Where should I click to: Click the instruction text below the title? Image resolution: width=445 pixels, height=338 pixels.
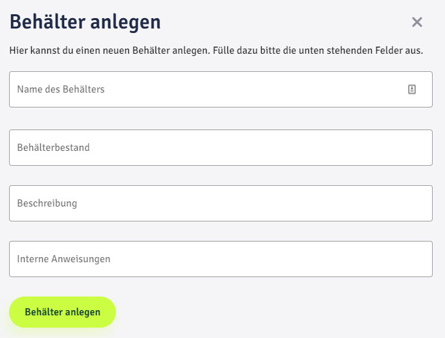pos(216,50)
